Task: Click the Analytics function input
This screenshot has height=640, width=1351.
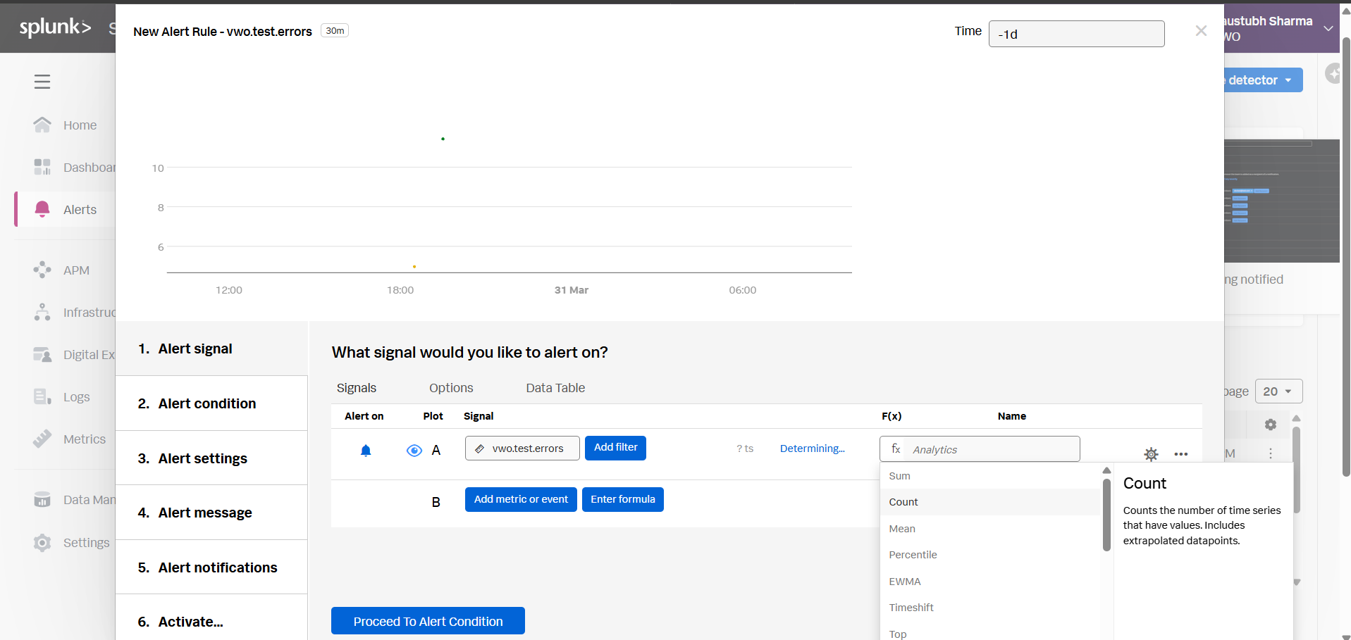Action: click(x=980, y=449)
